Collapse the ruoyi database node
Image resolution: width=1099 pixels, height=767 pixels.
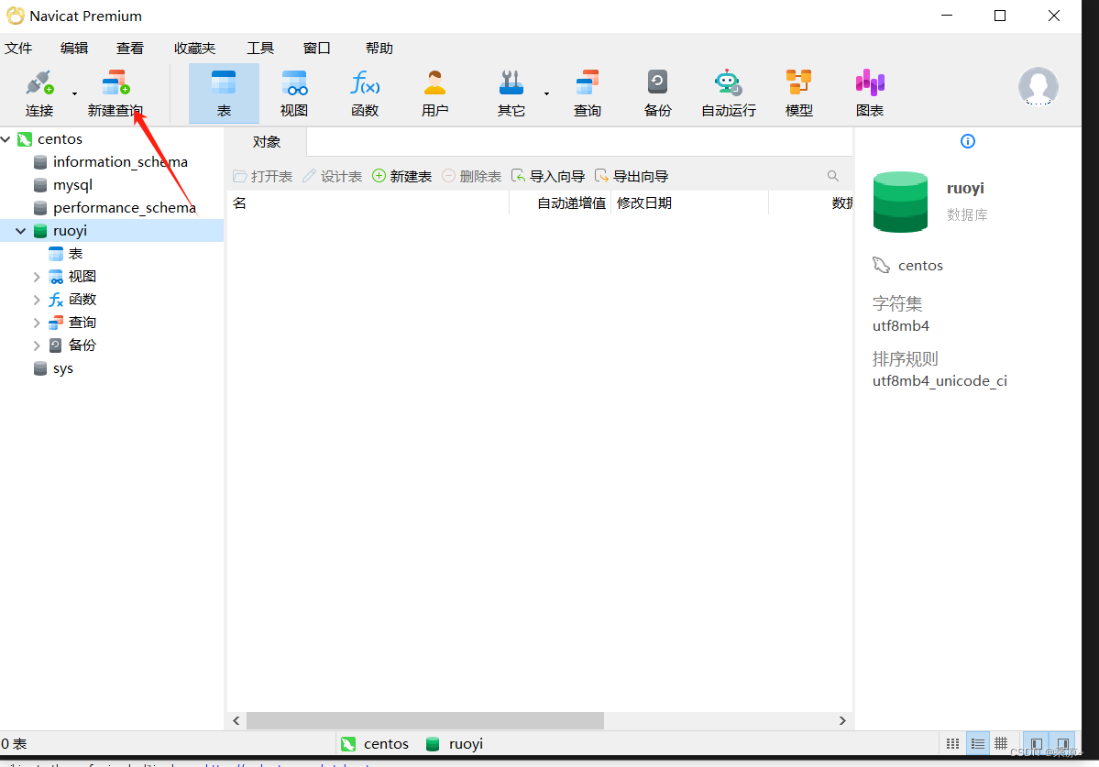tap(21, 231)
